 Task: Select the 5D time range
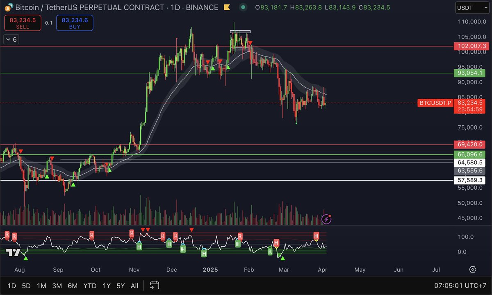click(26, 286)
